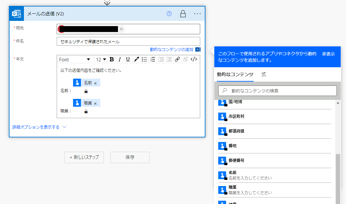Switch to the 式 tab

pos(264,74)
